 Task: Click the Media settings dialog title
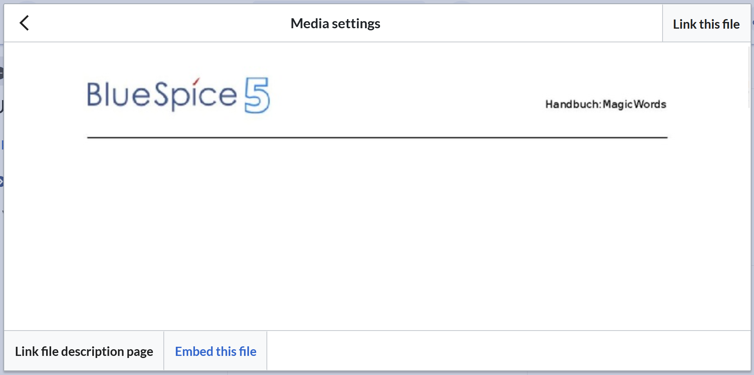pyautogui.click(x=335, y=24)
